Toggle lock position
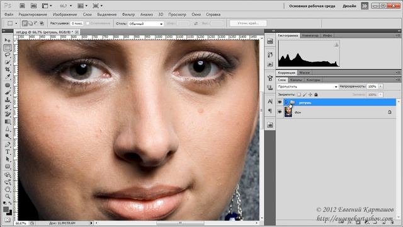 click(x=310, y=95)
